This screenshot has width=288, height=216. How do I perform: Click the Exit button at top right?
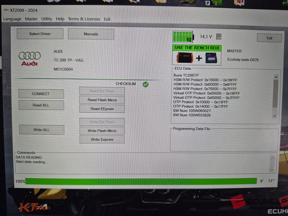click(x=269, y=38)
